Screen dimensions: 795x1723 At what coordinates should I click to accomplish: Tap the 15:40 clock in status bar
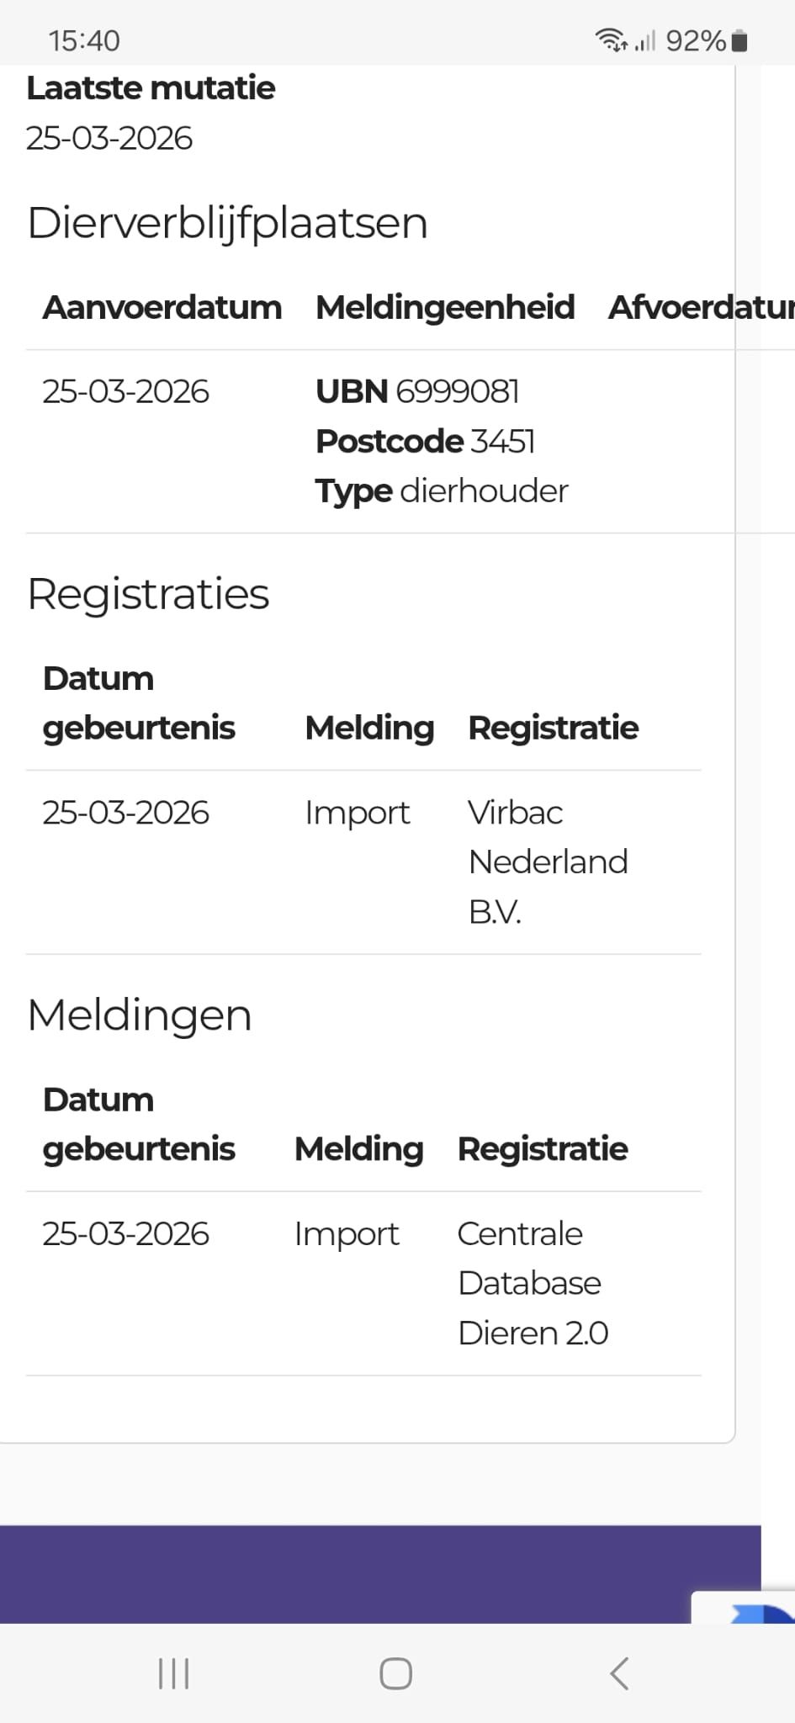(84, 40)
